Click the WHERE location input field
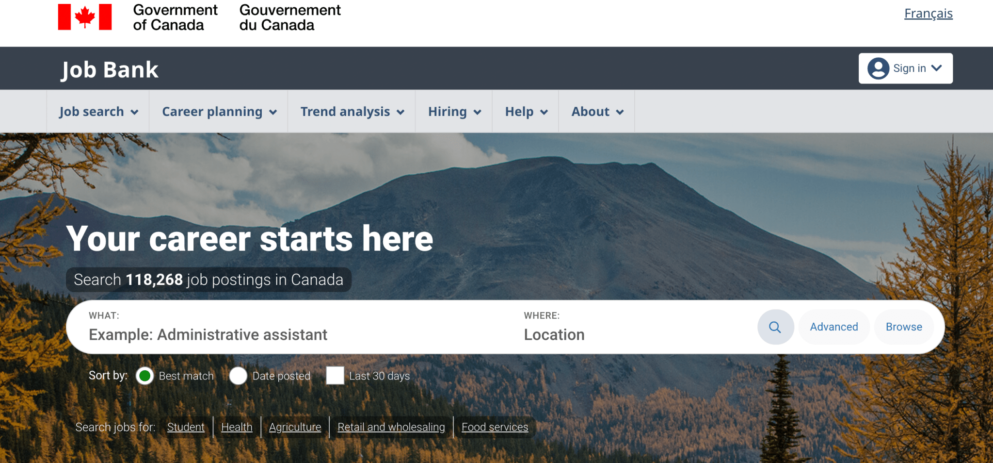 [x=606, y=334]
